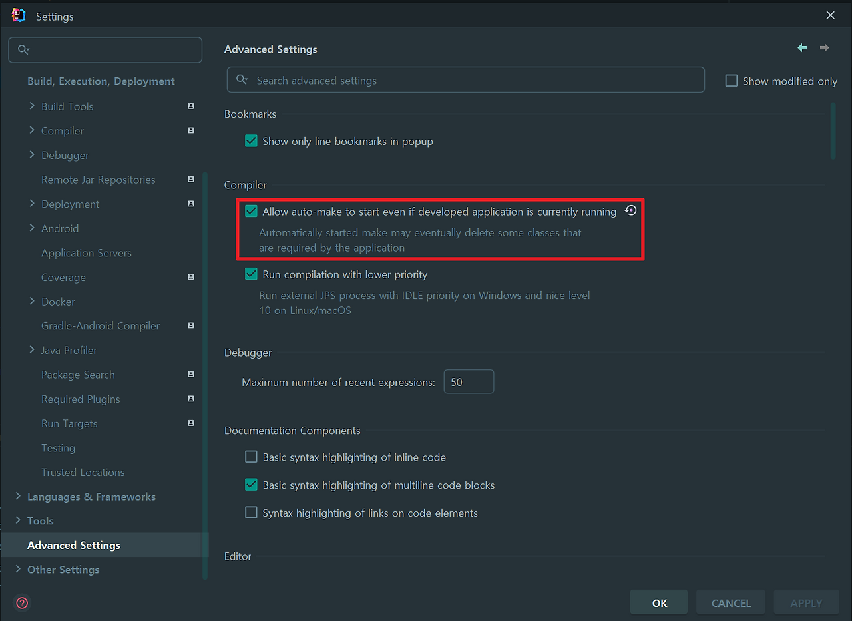Click the IntelliJ logo in the title bar
This screenshot has width=852, height=621.
coord(18,14)
